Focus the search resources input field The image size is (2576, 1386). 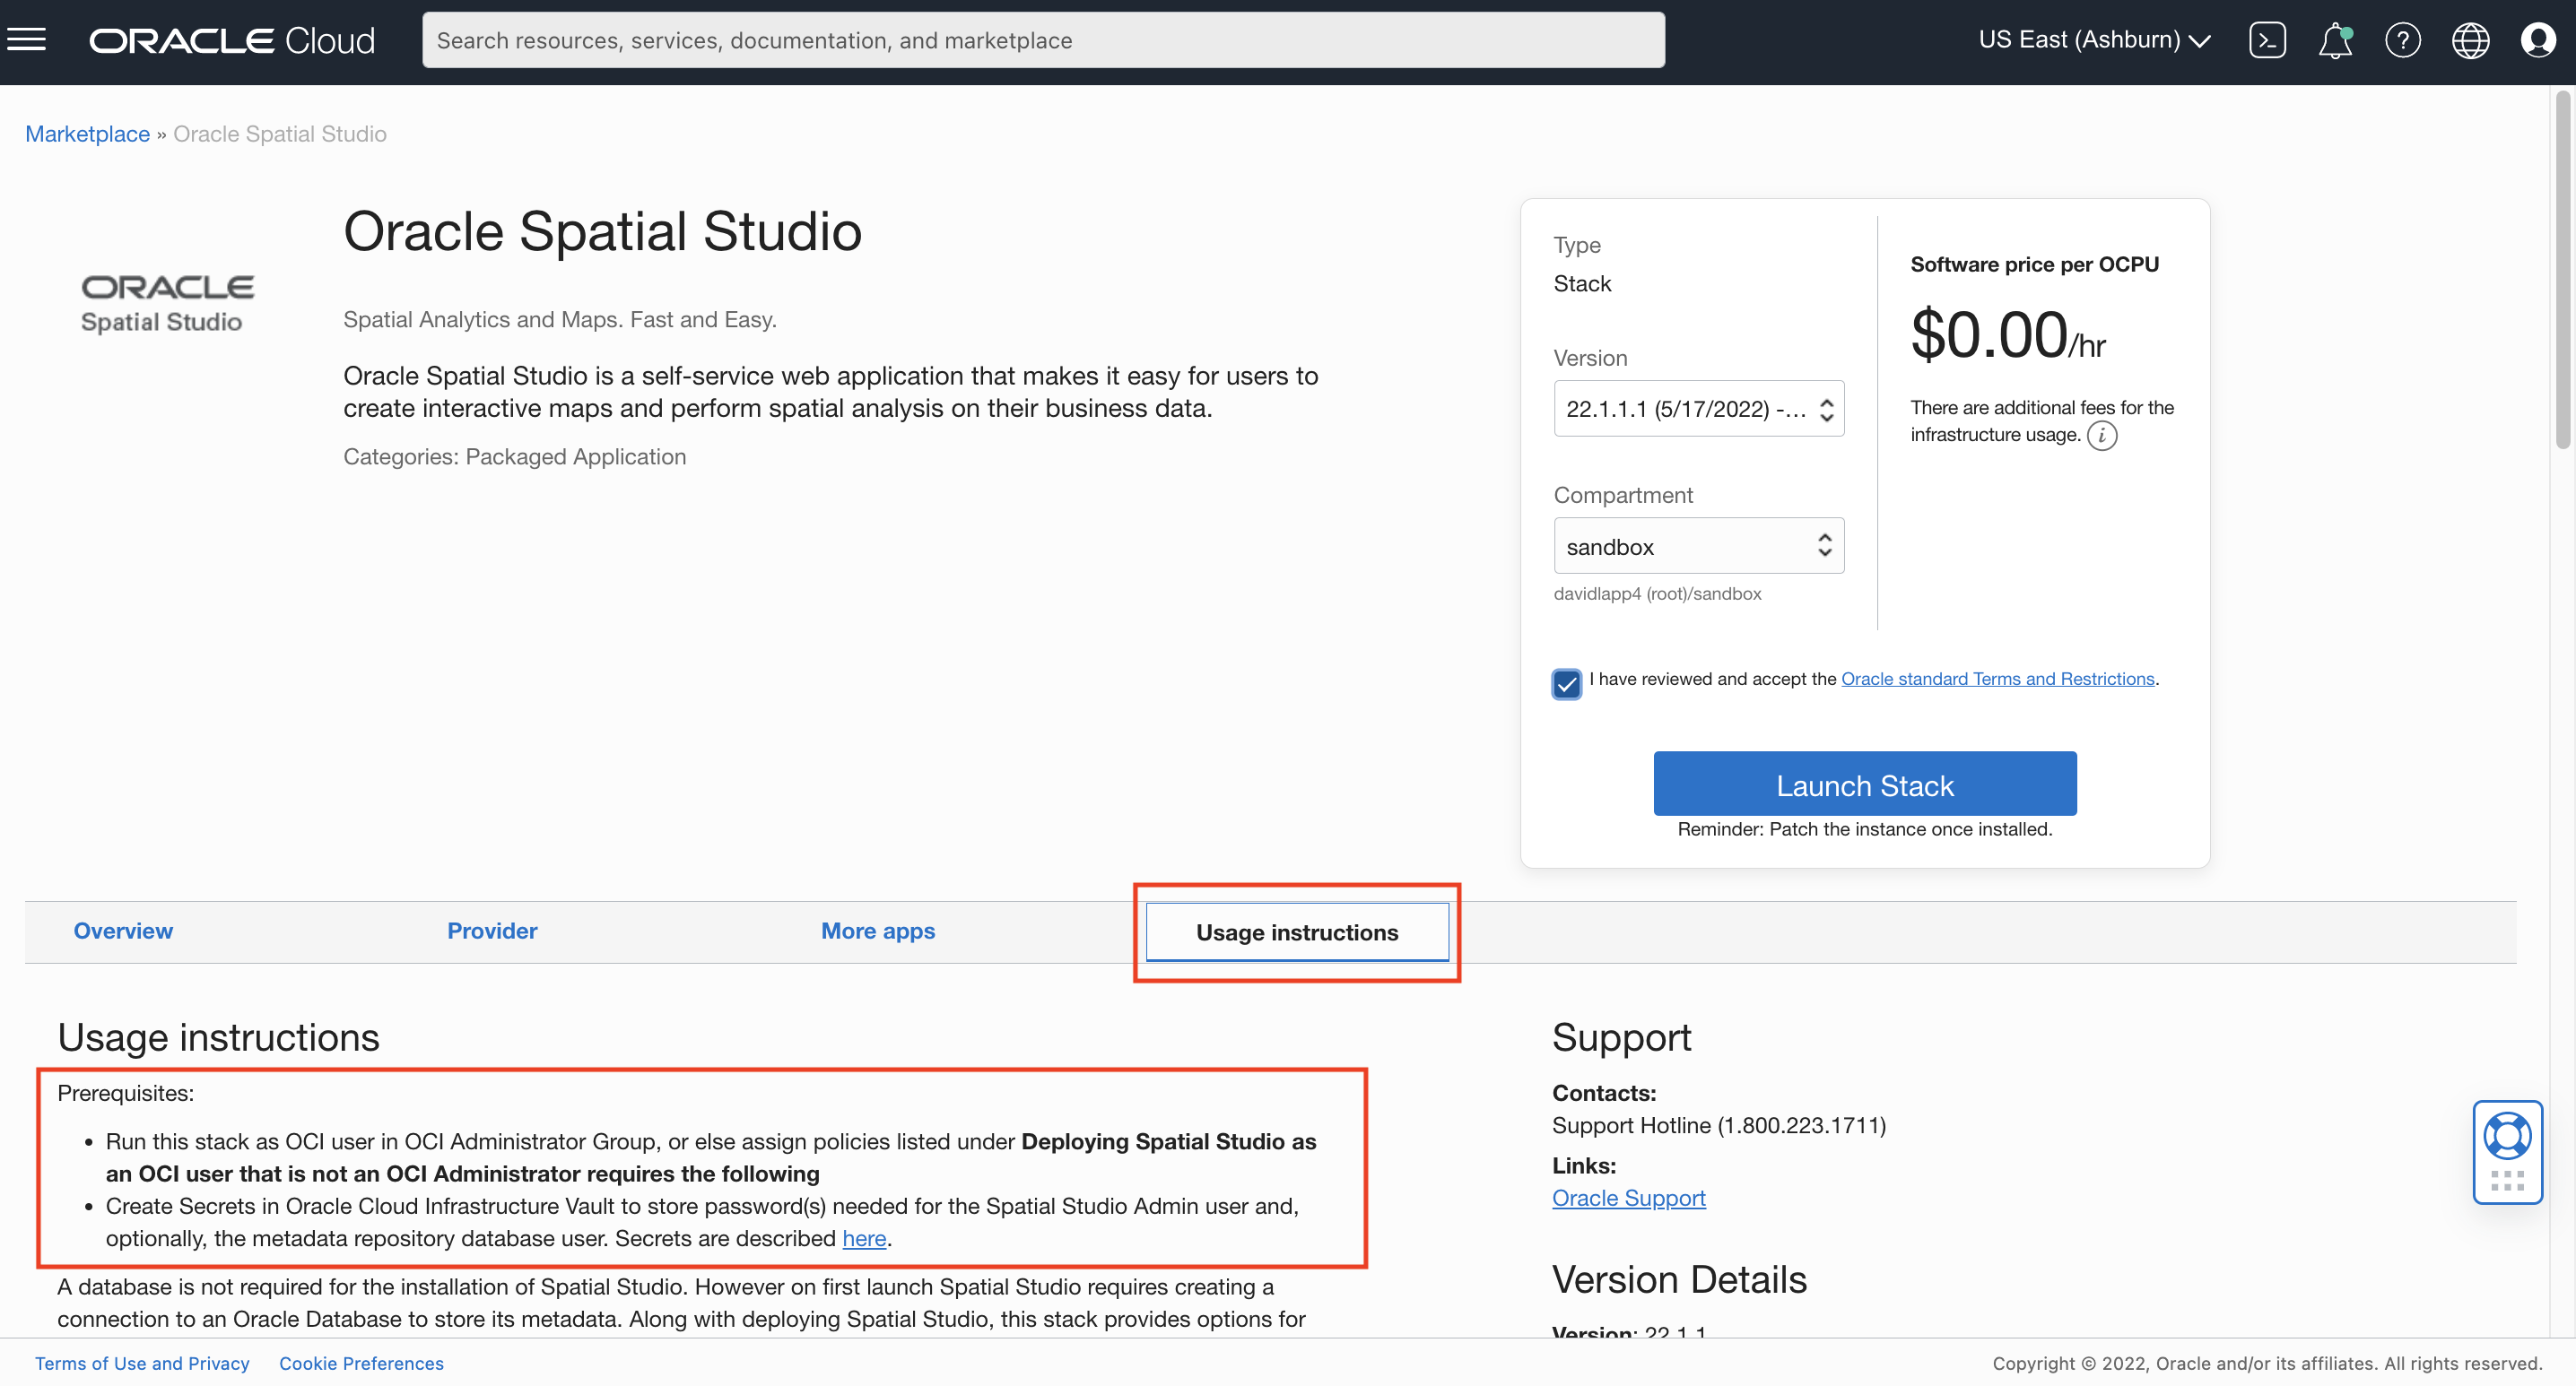point(1043,40)
